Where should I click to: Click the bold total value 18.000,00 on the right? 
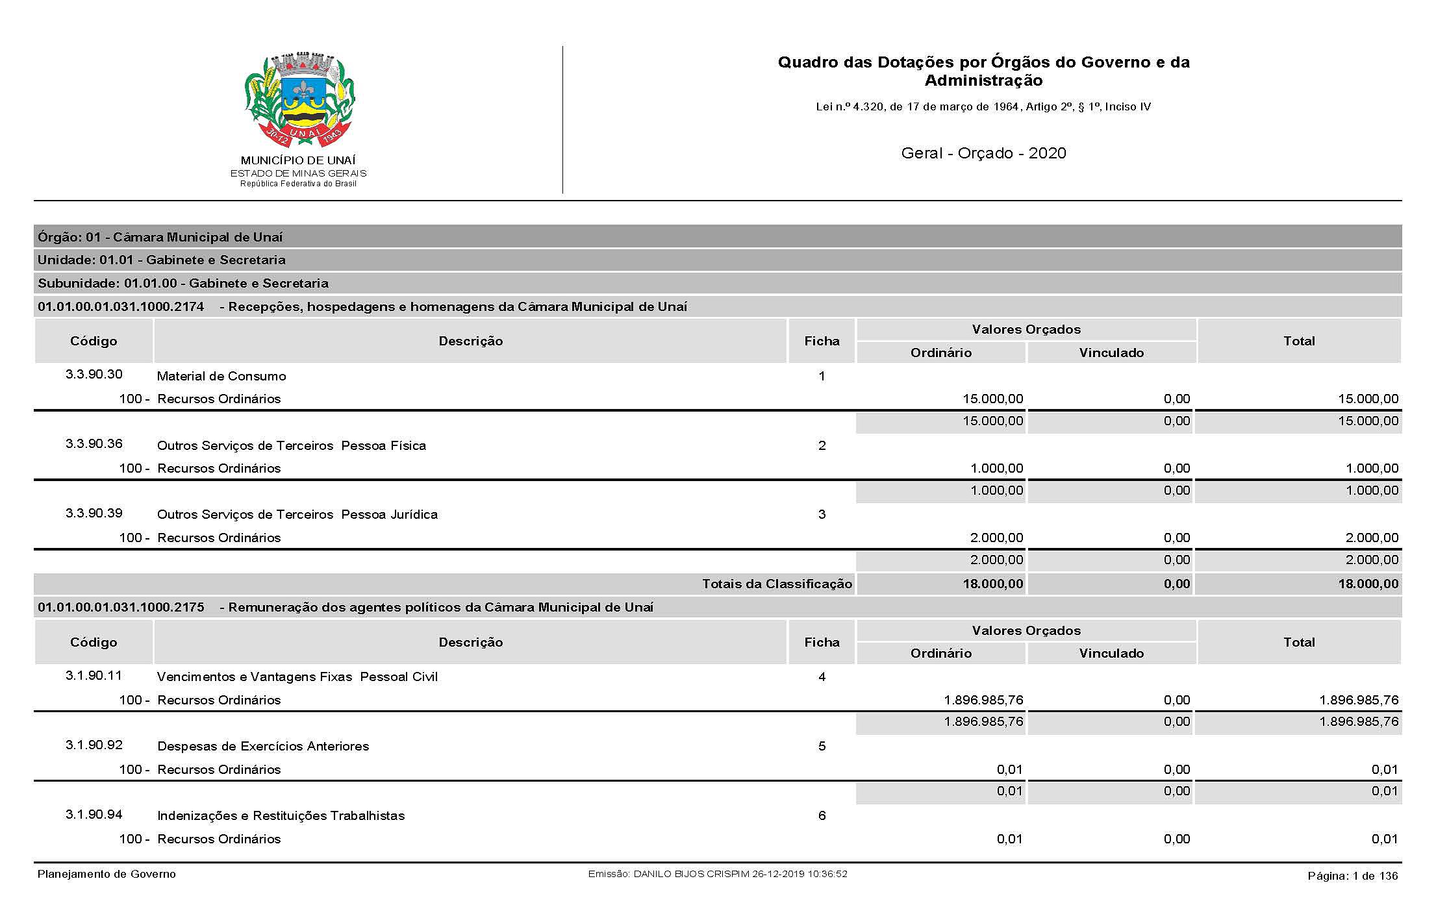[1368, 584]
